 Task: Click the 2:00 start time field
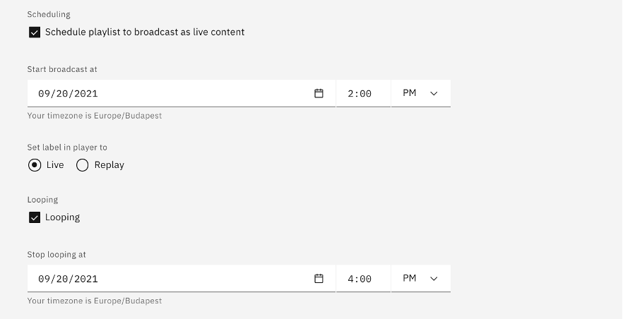[363, 93]
